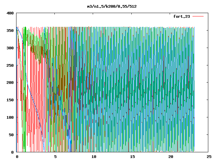Click the y-axis label 350
Image resolution: width=215 pixels, height=161 pixels.
pyautogui.click(x=10, y=31)
